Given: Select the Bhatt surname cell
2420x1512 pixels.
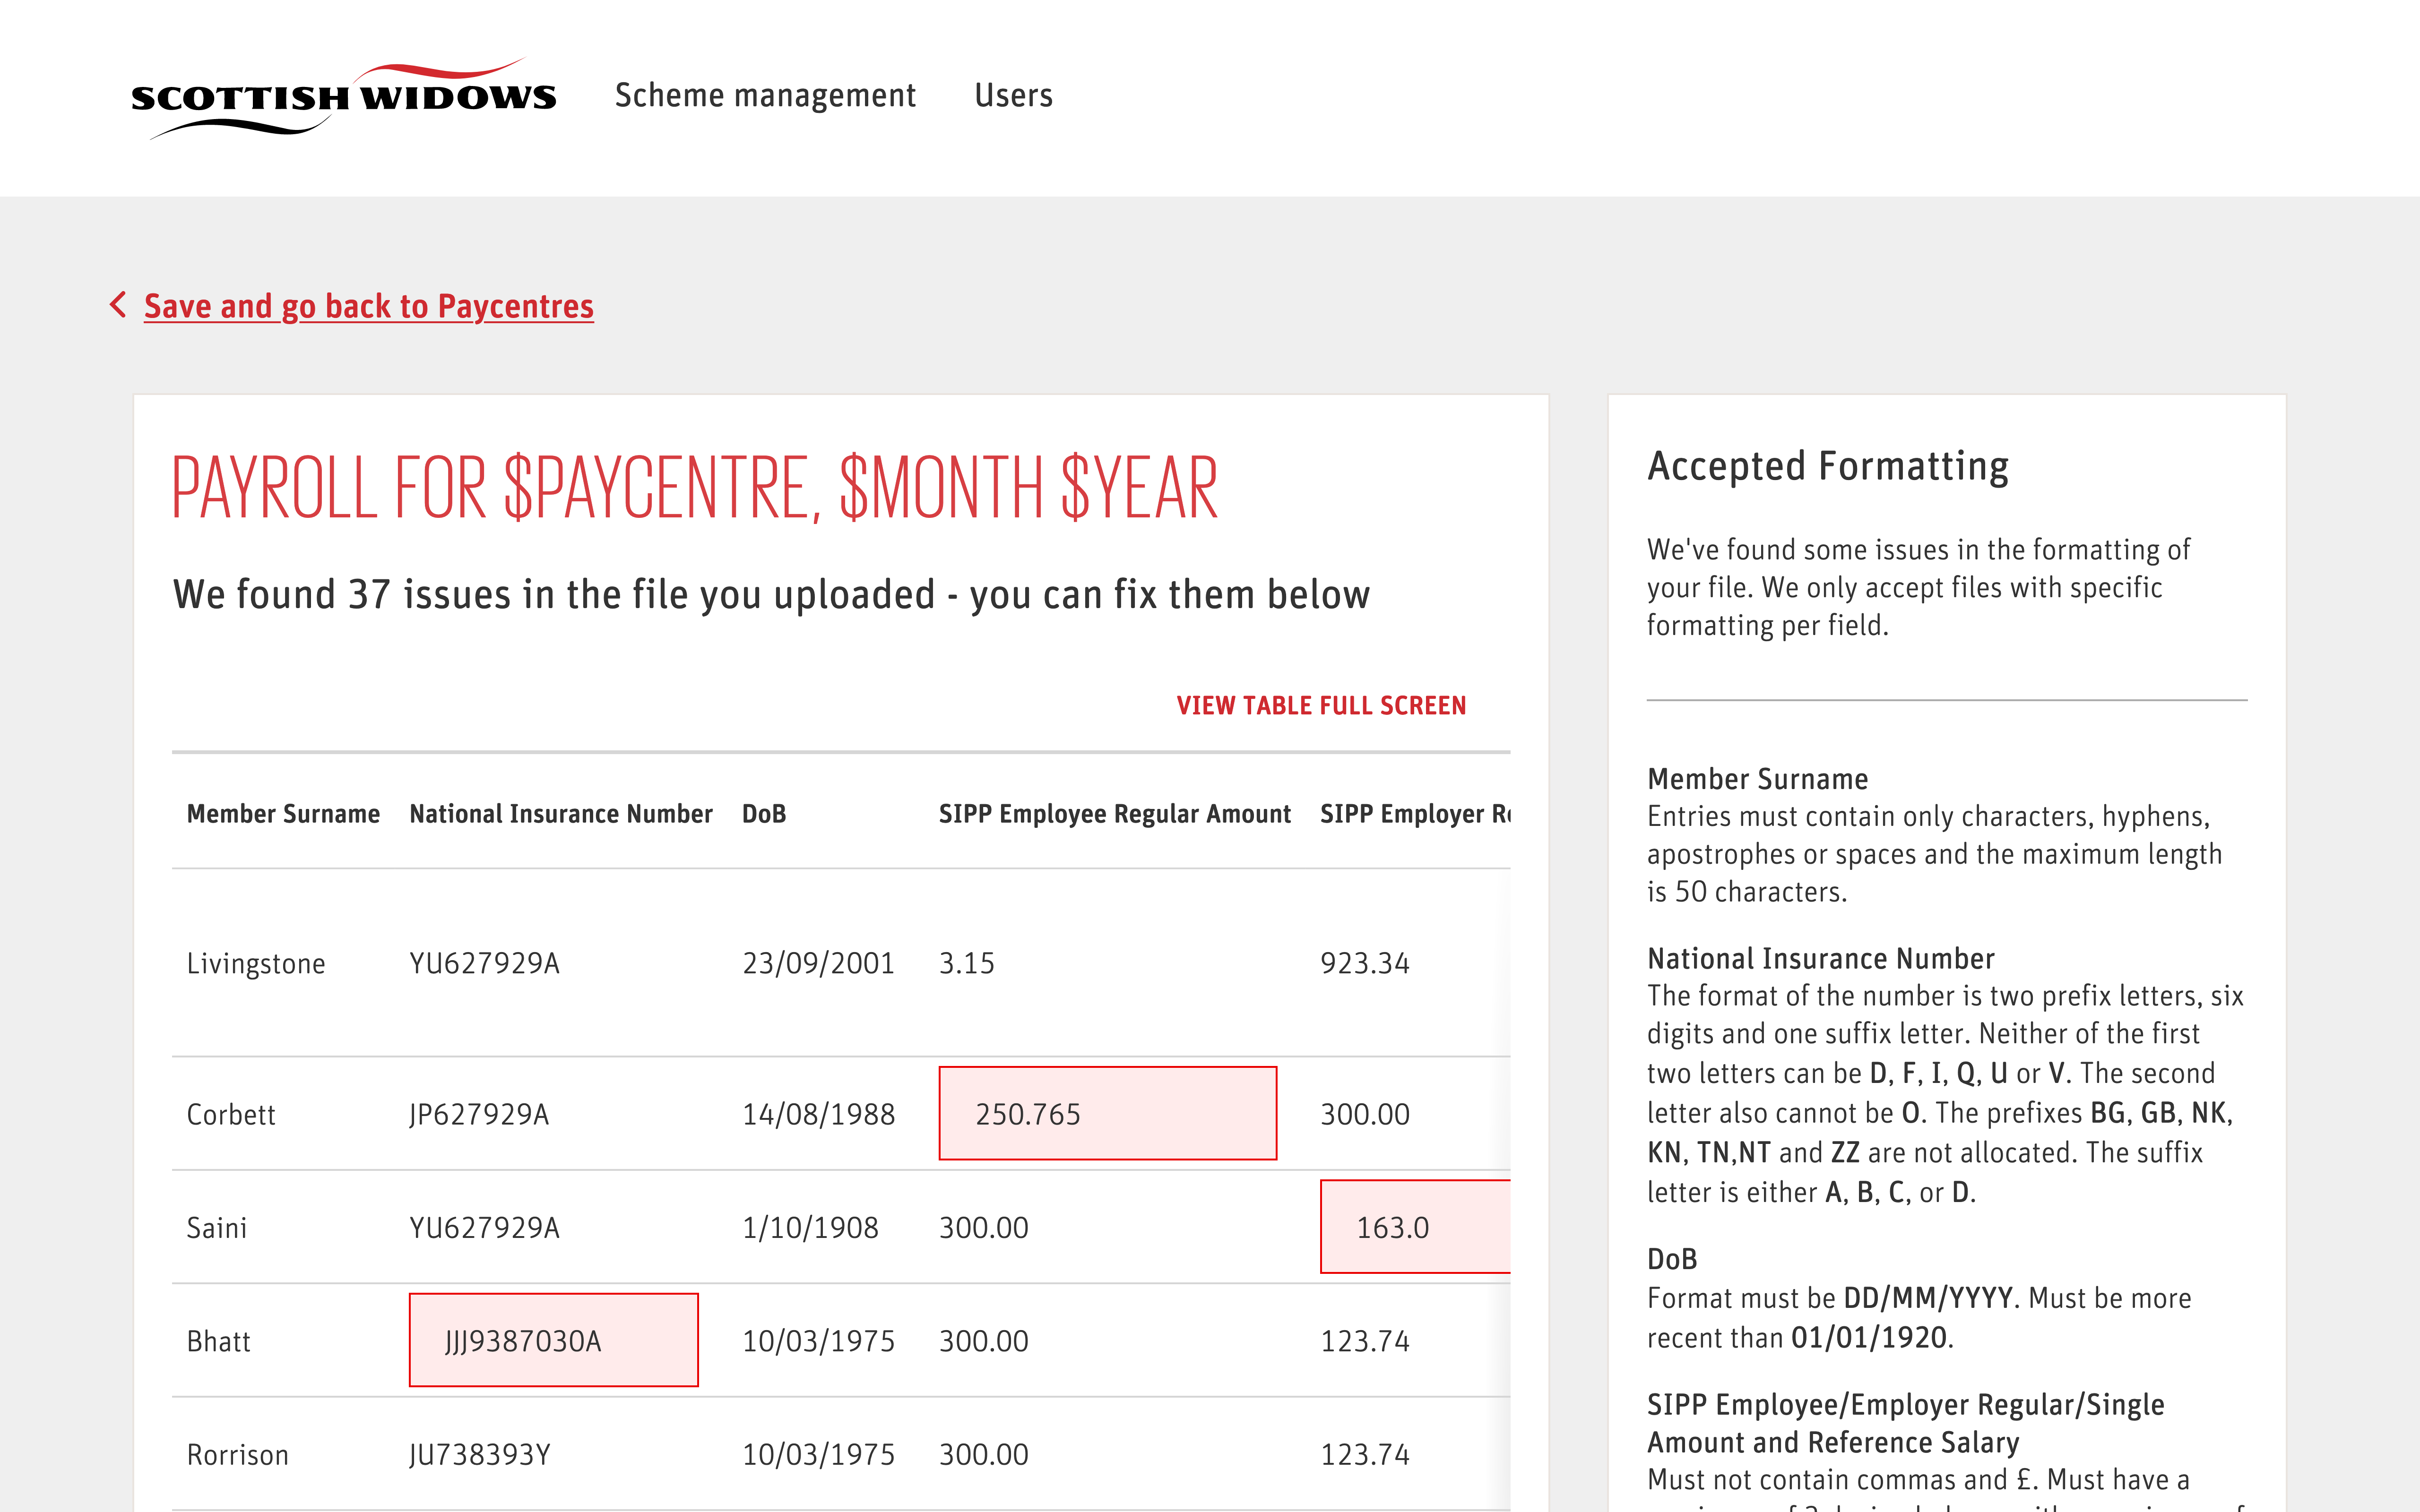Looking at the screenshot, I should [x=218, y=1341].
